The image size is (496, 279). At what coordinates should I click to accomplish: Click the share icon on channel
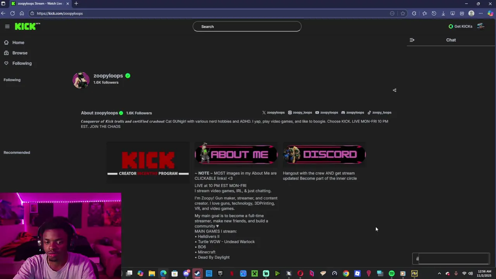coord(394,90)
